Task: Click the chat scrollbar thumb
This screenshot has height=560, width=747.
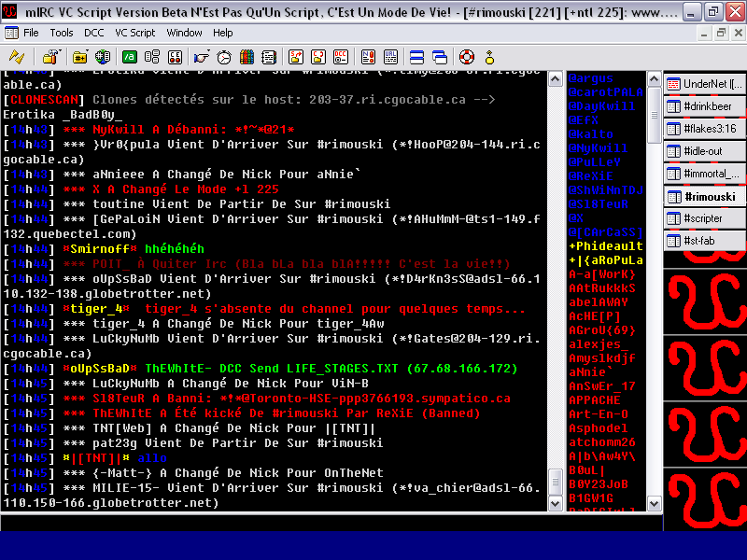Action: point(556,482)
